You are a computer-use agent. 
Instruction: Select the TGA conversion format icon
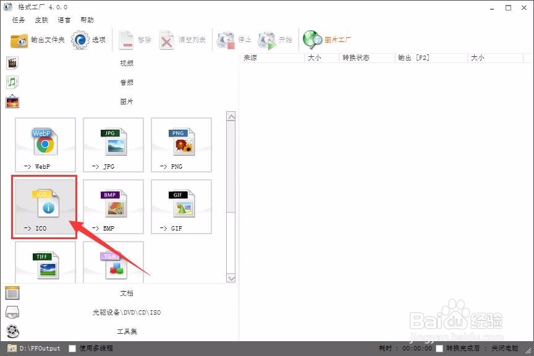pyautogui.click(x=112, y=263)
